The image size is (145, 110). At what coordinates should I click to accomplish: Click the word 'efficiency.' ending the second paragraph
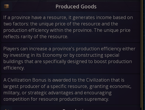tap(14, 68)
